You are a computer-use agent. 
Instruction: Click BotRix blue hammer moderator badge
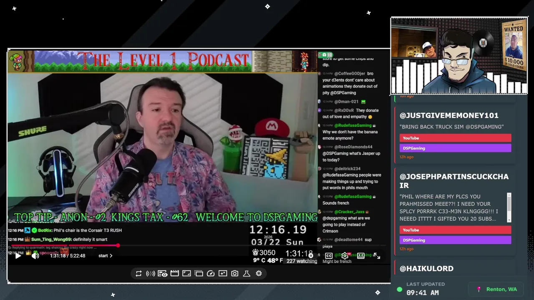[27, 230]
